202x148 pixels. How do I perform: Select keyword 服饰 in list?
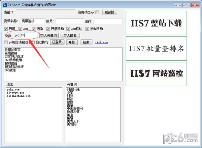pos(70,99)
